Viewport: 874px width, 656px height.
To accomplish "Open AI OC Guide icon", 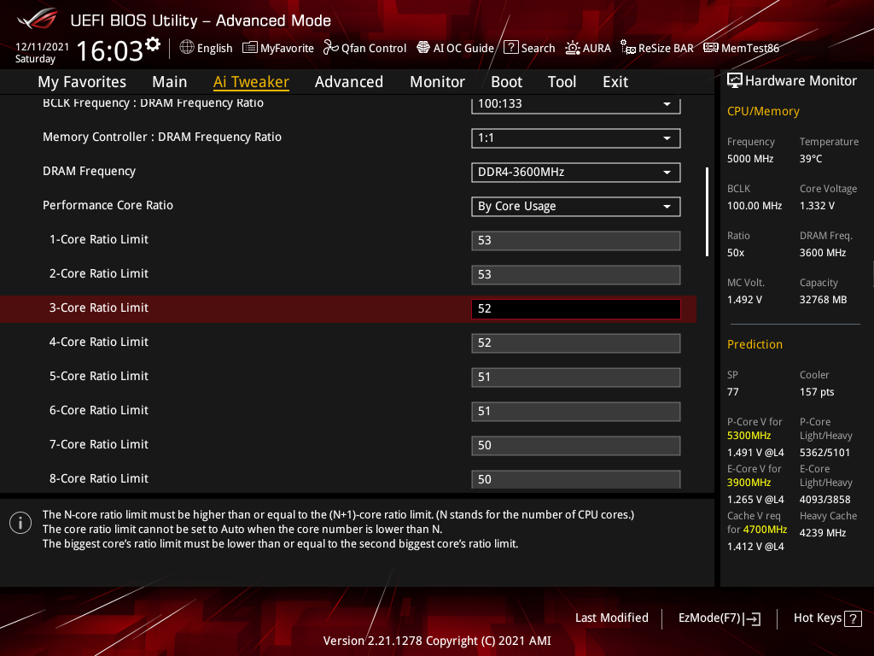I will (x=423, y=48).
